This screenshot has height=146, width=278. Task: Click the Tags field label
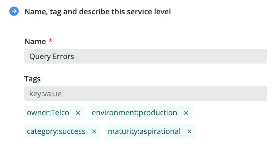(x=32, y=79)
